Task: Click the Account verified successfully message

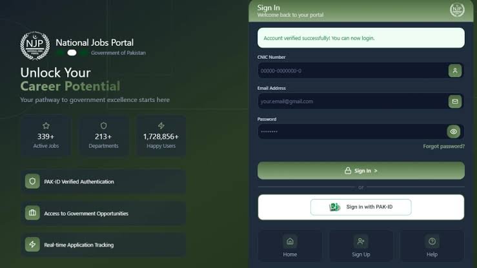Action: click(x=361, y=38)
